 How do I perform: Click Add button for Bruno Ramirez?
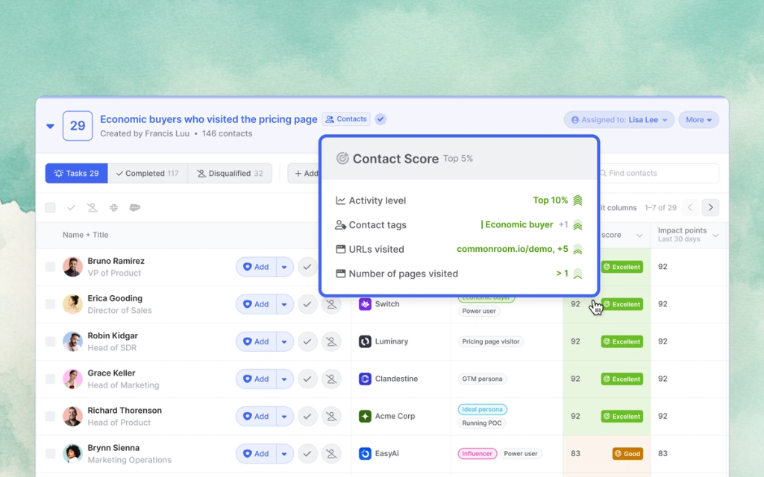[x=257, y=267]
